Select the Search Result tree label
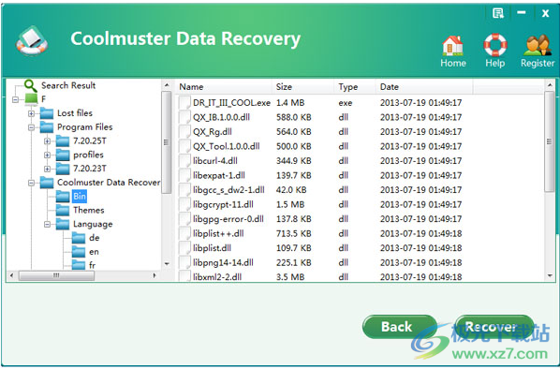Viewport: 560px width, 369px height. (68, 86)
